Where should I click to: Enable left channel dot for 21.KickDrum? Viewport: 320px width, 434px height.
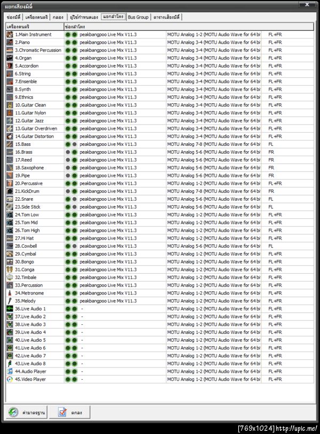point(68,191)
